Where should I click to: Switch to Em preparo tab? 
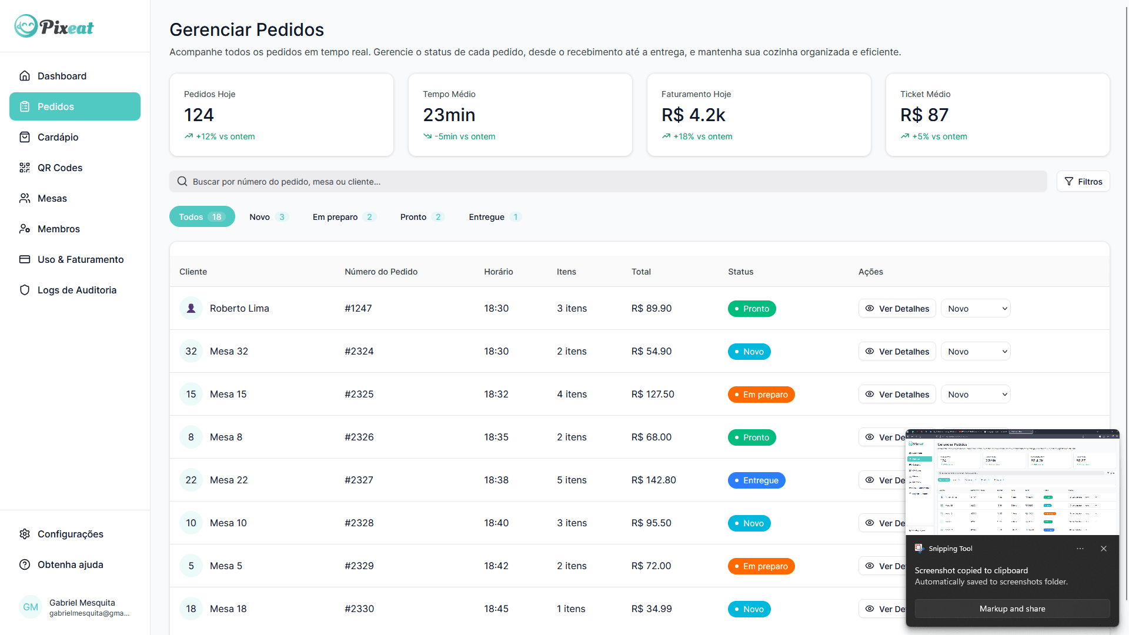coord(344,217)
